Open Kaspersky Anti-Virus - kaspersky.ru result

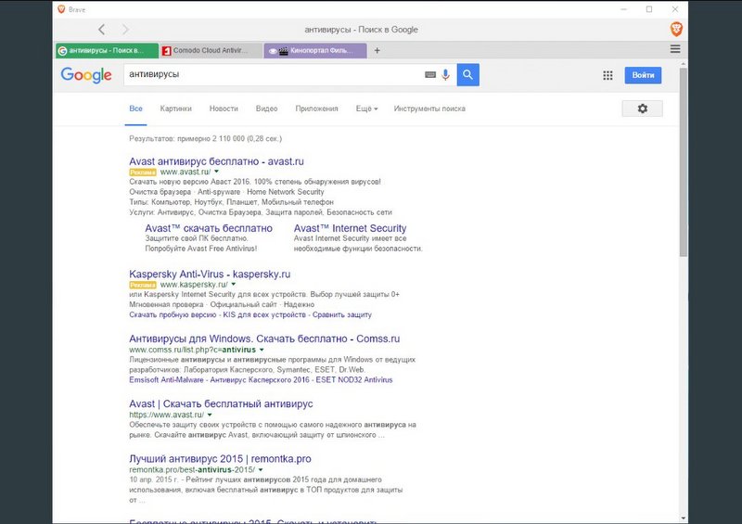210,275
